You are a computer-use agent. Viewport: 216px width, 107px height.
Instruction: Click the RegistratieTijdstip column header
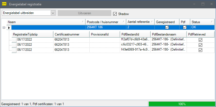point(32,34)
